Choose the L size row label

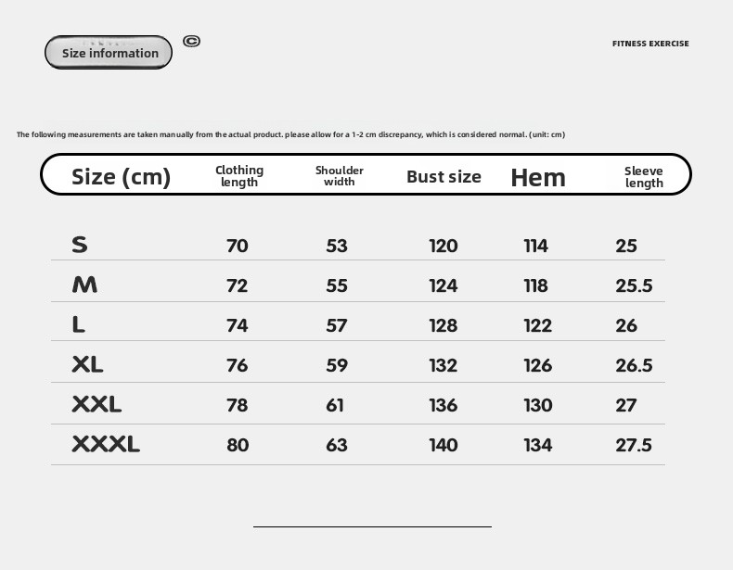coord(79,324)
